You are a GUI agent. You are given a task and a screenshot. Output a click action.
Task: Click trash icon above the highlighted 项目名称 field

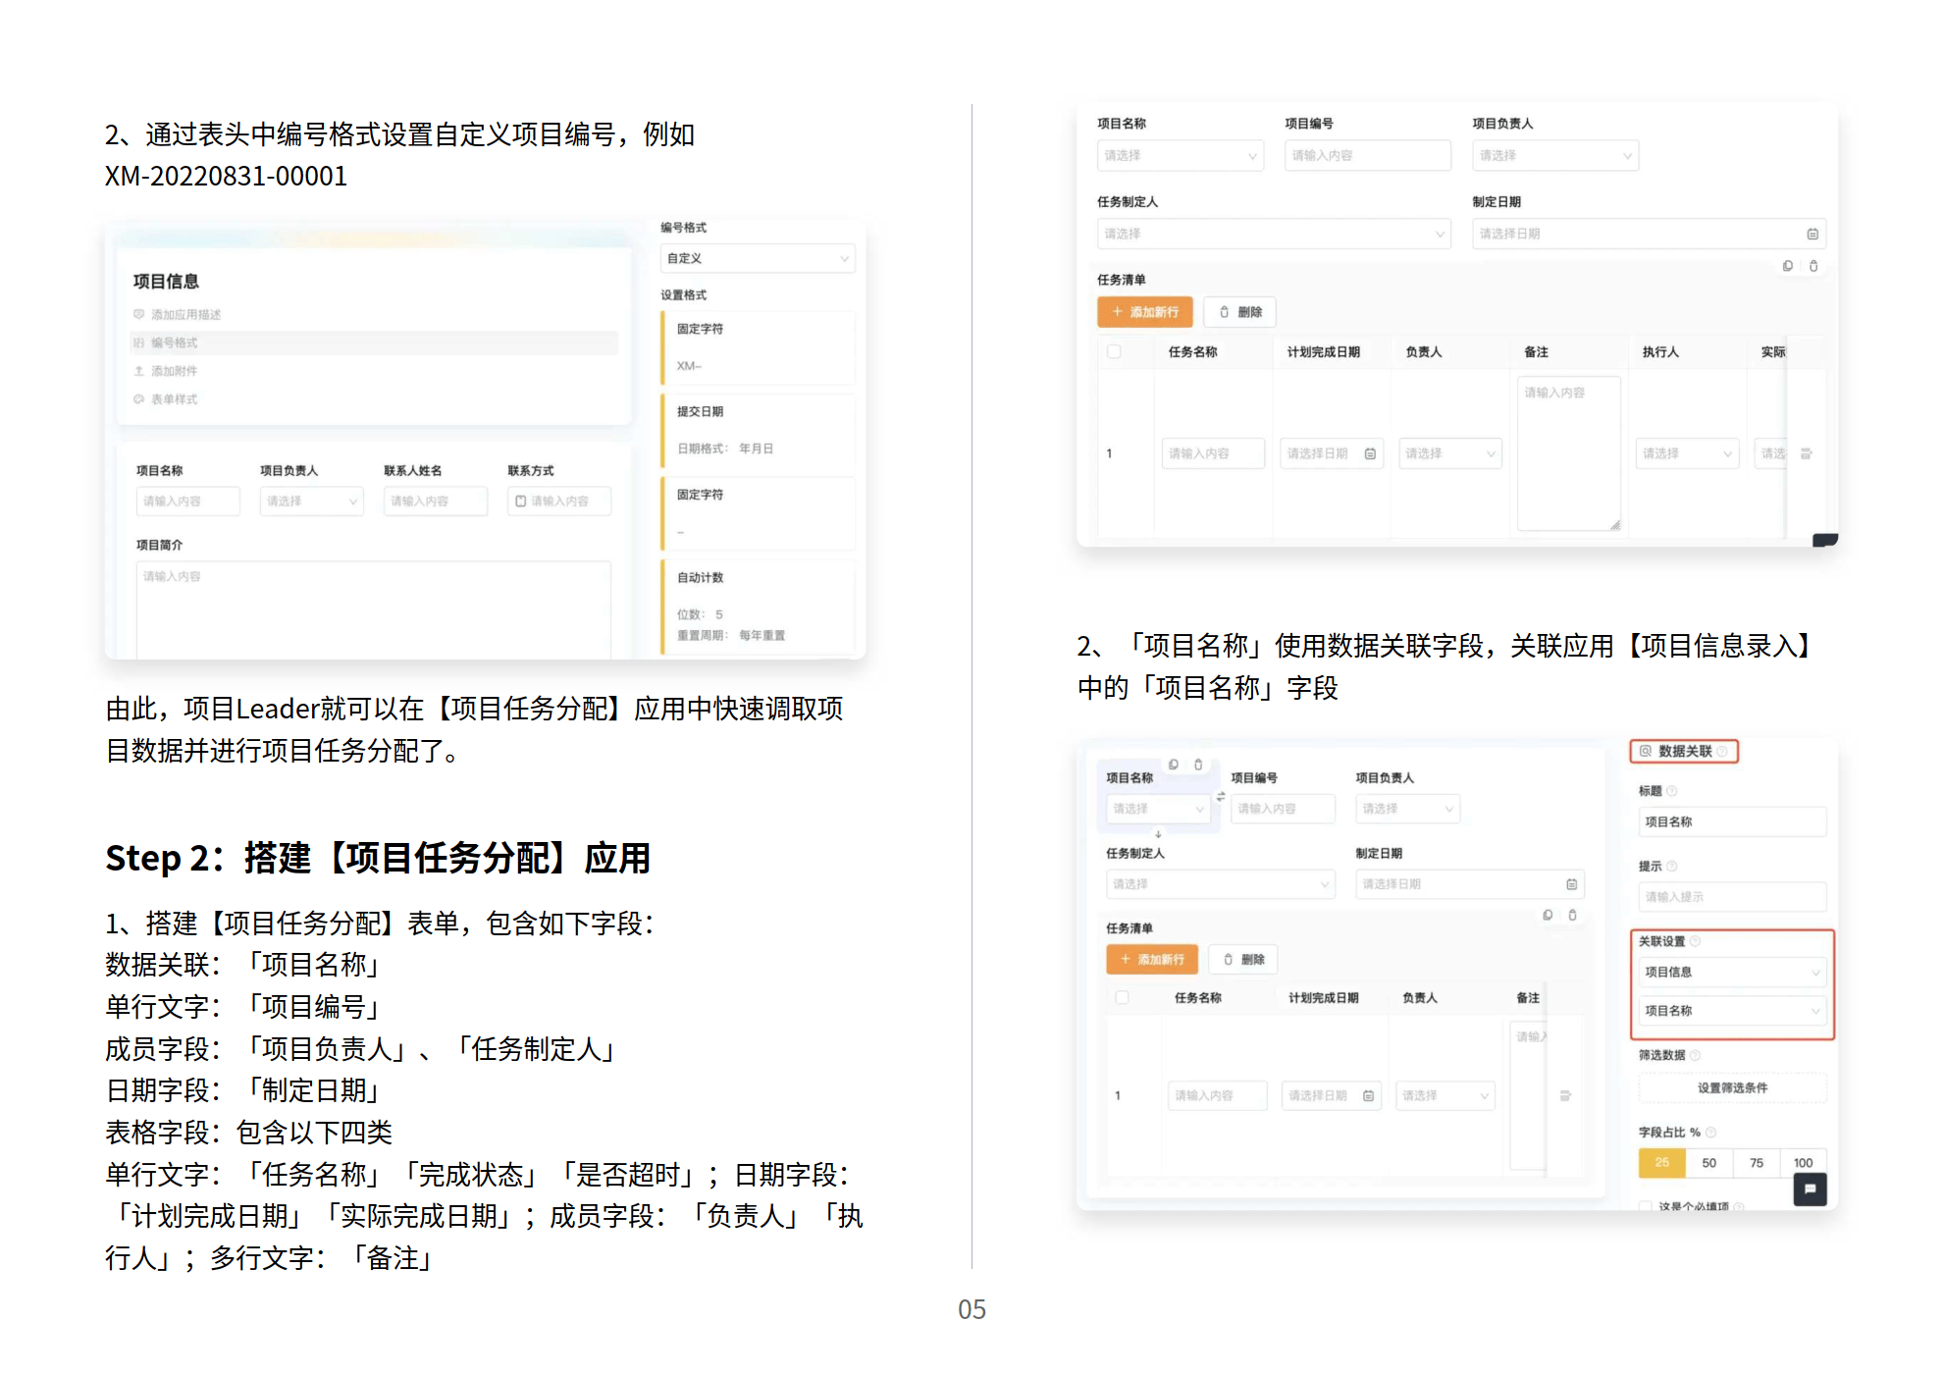[1198, 765]
